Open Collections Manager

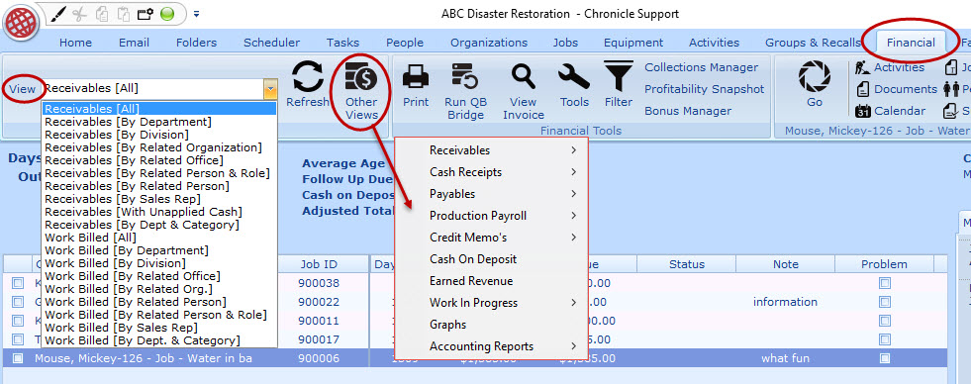[x=702, y=67]
